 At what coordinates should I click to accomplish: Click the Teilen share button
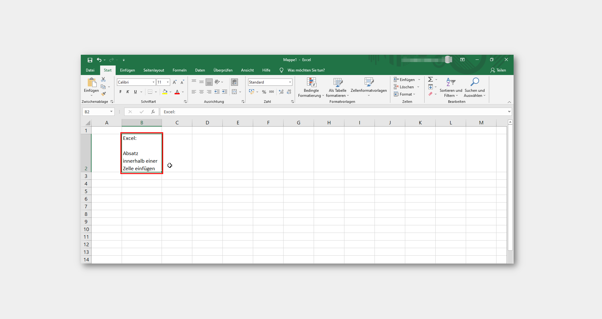coord(498,70)
